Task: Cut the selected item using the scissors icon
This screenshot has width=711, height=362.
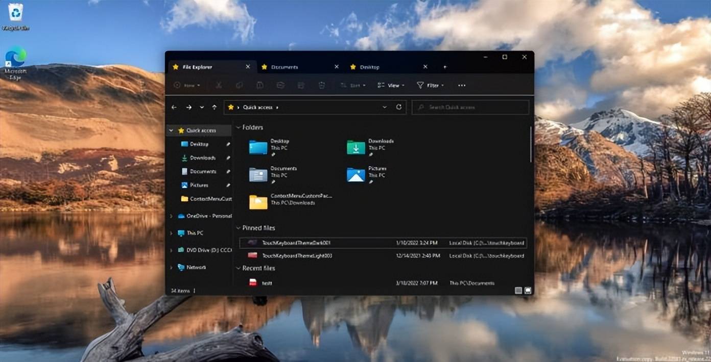Action: (219, 85)
